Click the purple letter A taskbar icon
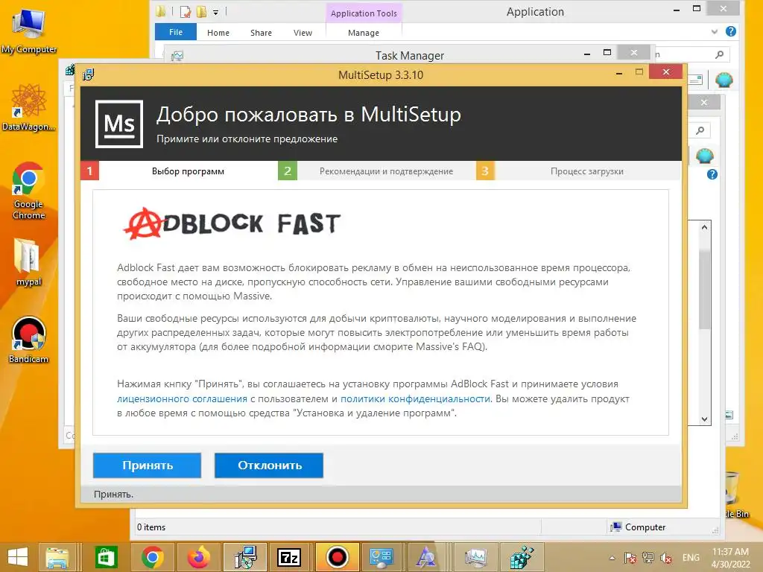Image resolution: width=763 pixels, height=572 pixels. tap(427, 557)
